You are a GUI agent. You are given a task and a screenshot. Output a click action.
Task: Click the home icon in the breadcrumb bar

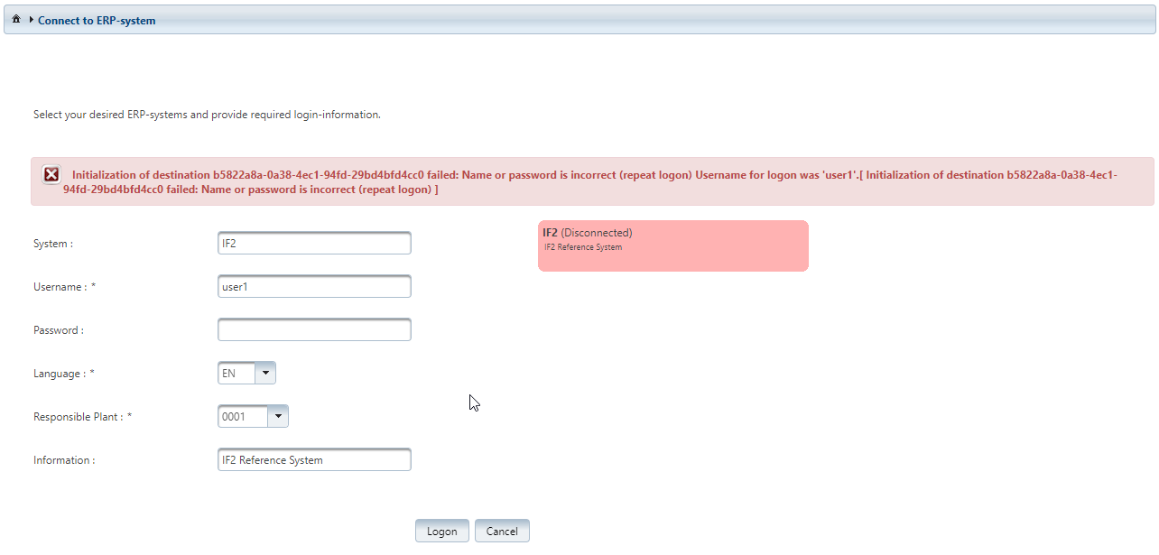click(x=16, y=19)
